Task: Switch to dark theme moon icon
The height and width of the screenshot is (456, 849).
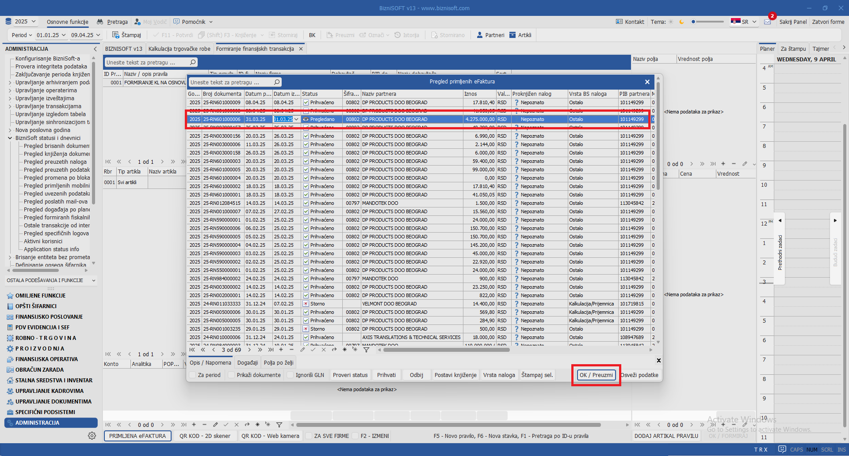Action: [681, 22]
